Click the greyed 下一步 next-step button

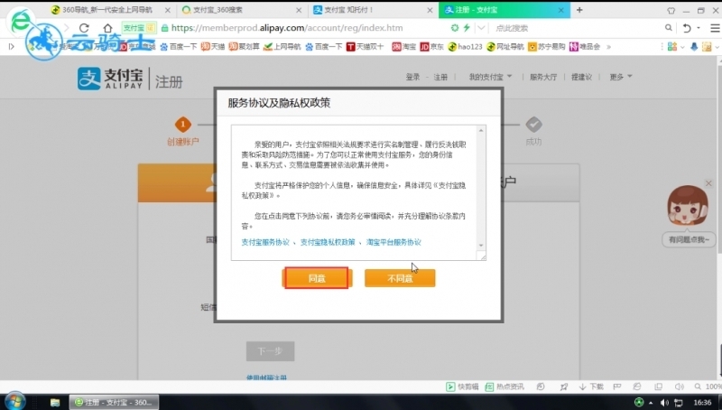tap(270, 351)
